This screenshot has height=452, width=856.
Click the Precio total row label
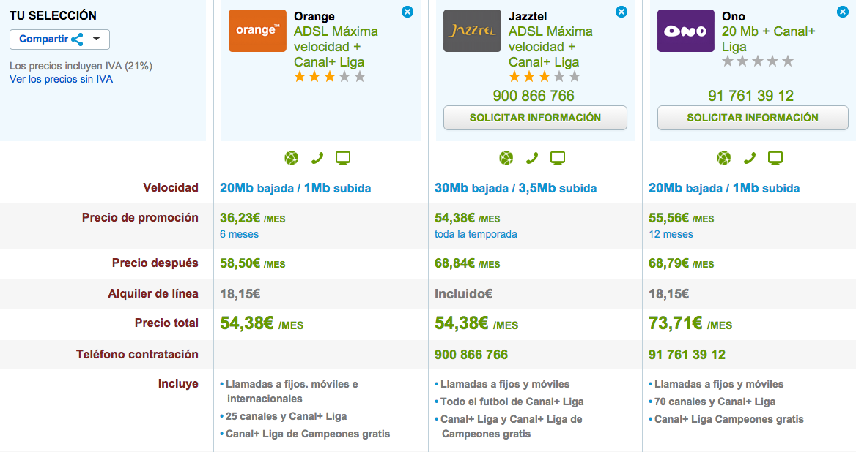pyautogui.click(x=166, y=323)
